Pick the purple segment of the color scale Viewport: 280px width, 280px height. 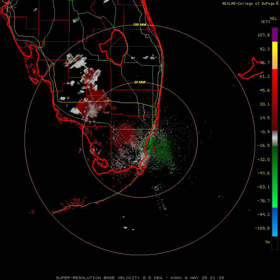tap(275, 35)
